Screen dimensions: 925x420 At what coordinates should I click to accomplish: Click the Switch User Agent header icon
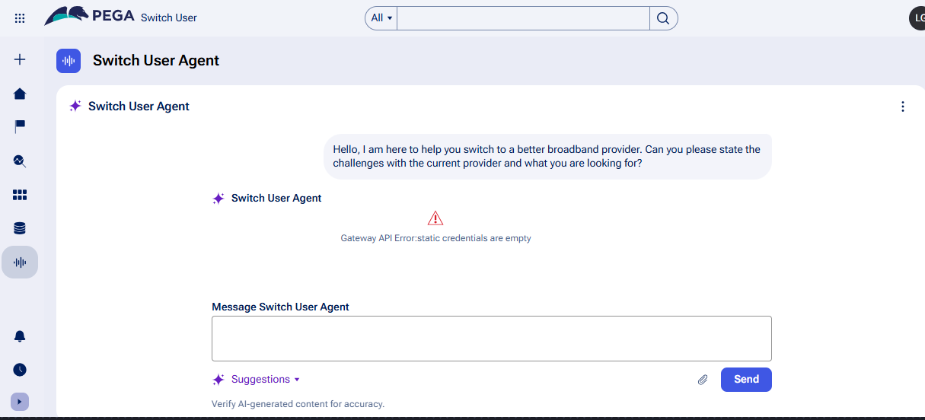(69, 61)
